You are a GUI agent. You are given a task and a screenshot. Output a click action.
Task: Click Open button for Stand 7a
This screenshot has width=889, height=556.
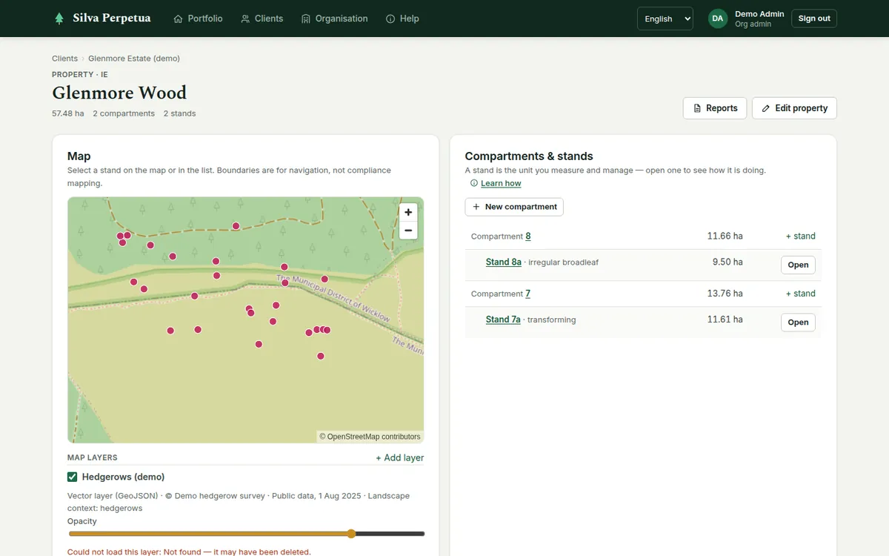click(x=798, y=322)
